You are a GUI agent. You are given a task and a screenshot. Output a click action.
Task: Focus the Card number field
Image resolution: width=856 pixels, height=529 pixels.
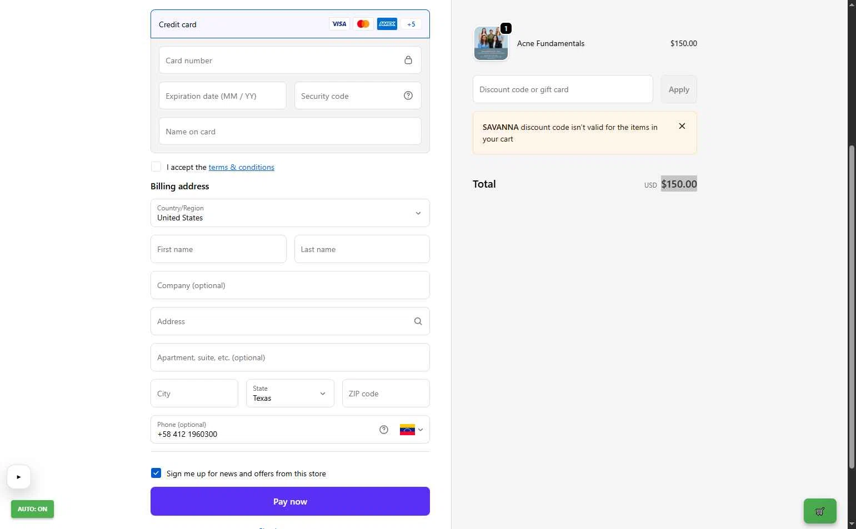click(x=290, y=60)
